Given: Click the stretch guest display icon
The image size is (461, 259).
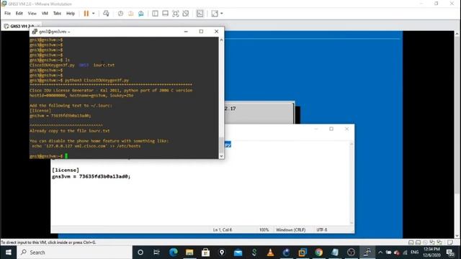Looking at the screenshot, I should pos(215,14).
